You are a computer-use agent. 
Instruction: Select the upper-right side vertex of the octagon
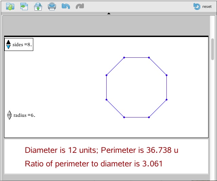[167, 75]
